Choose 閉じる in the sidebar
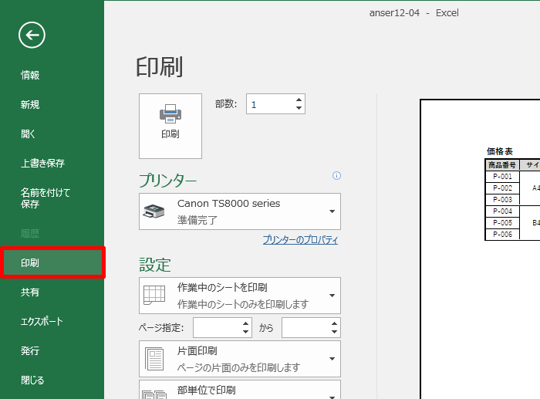The height and width of the screenshot is (399, 540). point(32,380)
